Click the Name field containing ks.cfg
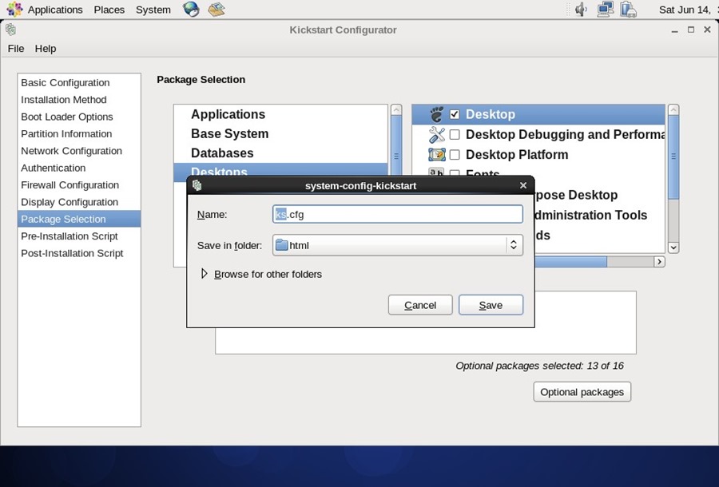 (x=397, y=214)
